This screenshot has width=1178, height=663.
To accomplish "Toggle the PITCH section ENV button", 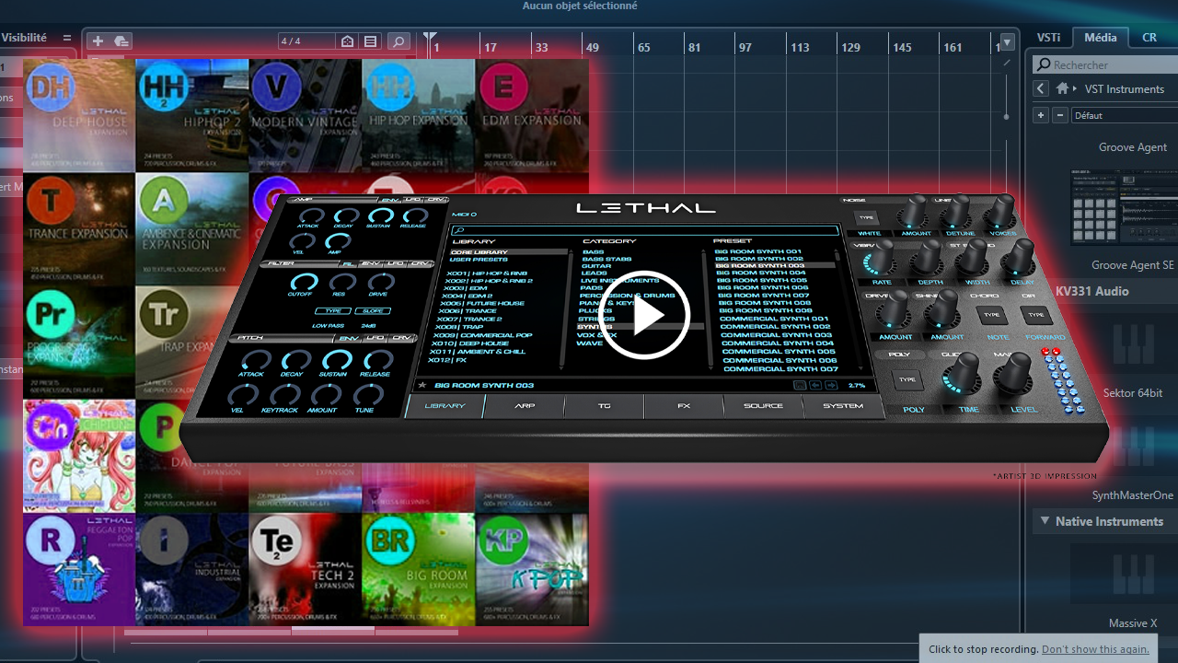I will (x=349, y=338).
